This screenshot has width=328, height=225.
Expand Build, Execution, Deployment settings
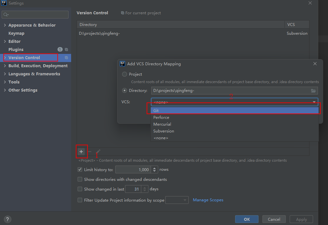[x=5, y=66]
